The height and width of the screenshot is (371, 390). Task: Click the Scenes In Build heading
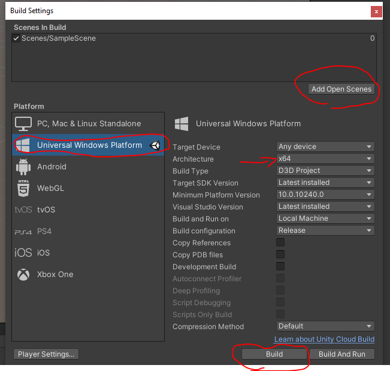click(40, 28)
